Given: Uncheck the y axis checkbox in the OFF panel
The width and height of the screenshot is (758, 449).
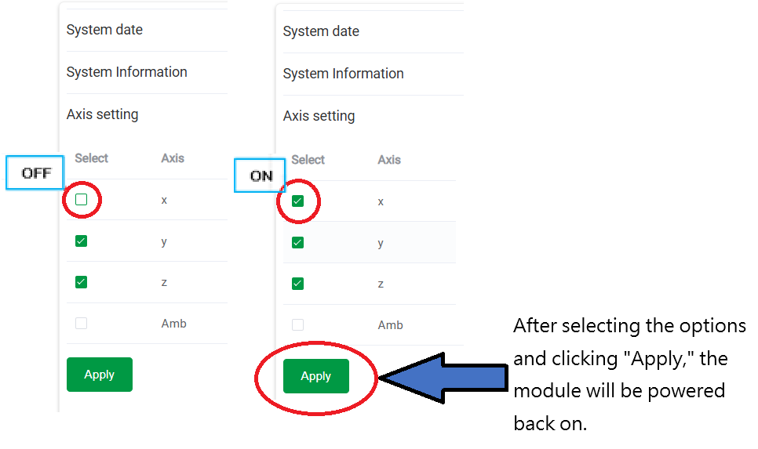Looking at the screenshot, I should click(x=82, y=241).
